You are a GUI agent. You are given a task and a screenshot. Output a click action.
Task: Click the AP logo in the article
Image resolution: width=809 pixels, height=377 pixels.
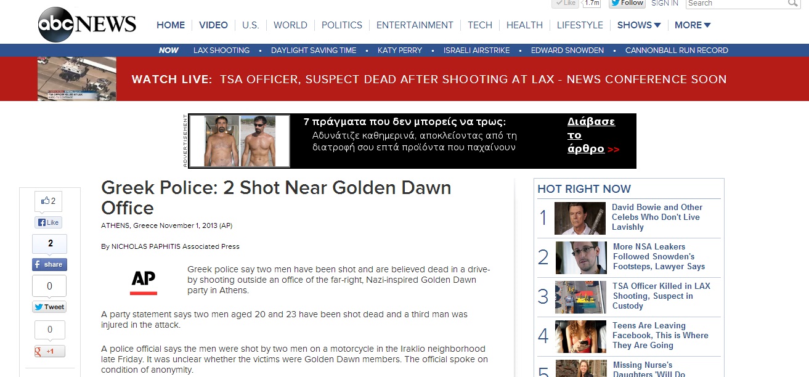pyautogui.click(x=144, y=282)
